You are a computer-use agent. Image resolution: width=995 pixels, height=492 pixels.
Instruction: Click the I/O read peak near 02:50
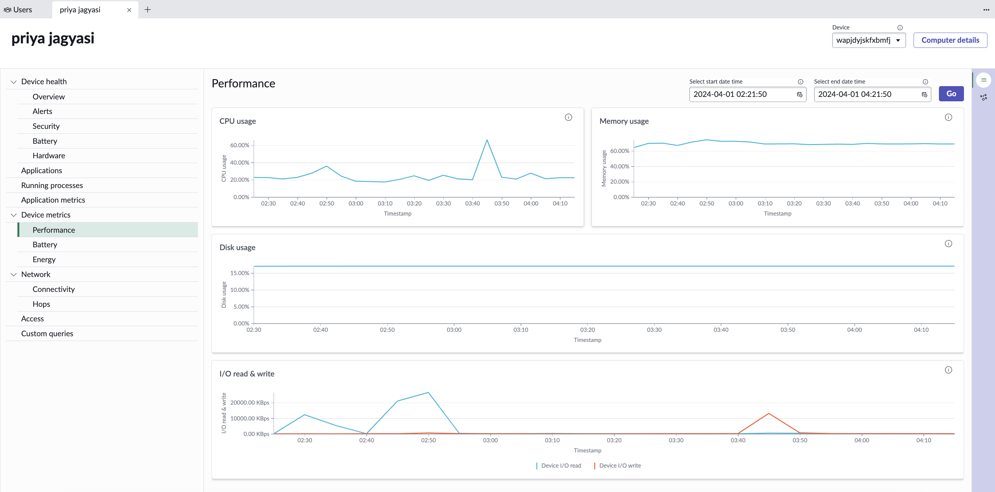[x=428, y=393]
